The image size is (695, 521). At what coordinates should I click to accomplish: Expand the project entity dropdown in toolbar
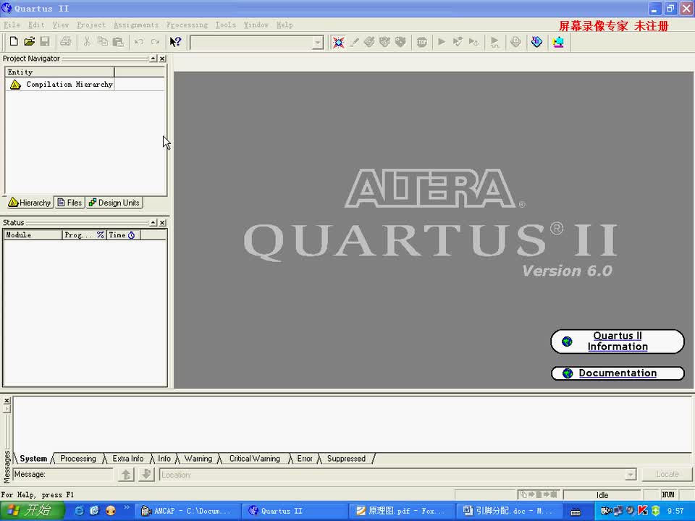click(x=317, y=43)
